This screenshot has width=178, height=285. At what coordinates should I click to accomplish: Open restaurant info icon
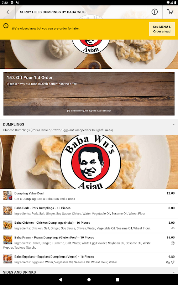[155, 12]
